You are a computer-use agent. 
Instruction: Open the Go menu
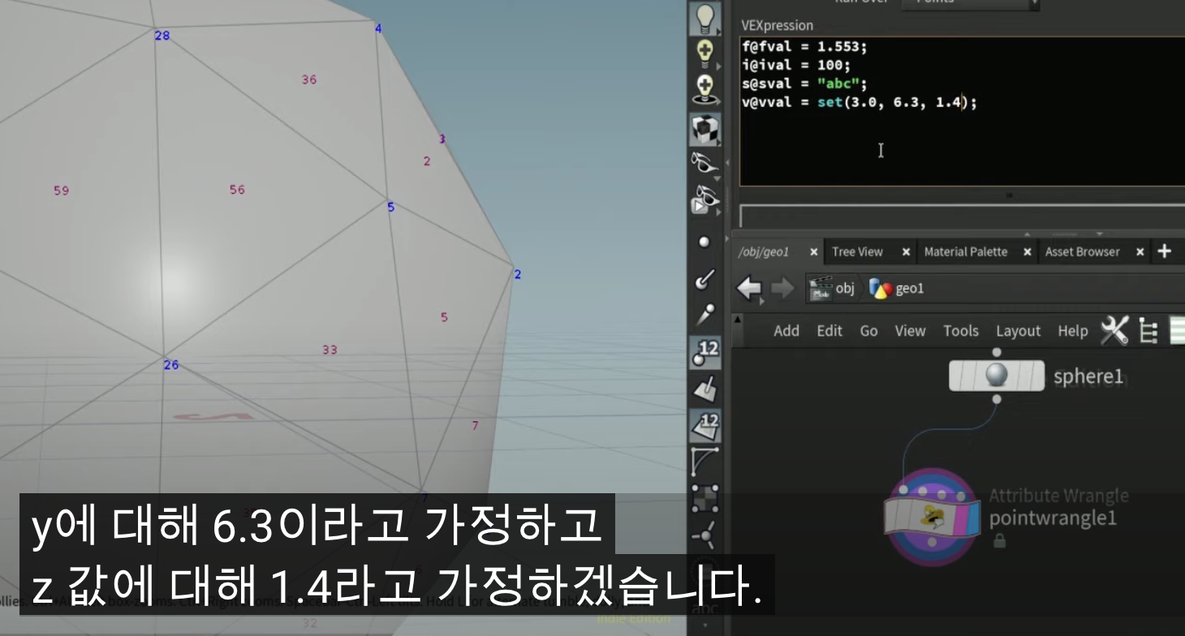868,331
